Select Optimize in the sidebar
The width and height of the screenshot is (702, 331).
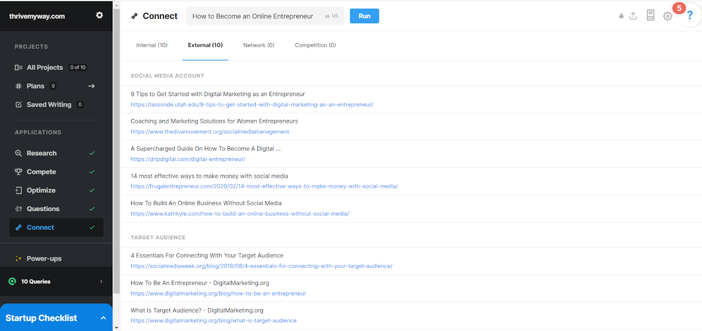(x=41, y=190)
